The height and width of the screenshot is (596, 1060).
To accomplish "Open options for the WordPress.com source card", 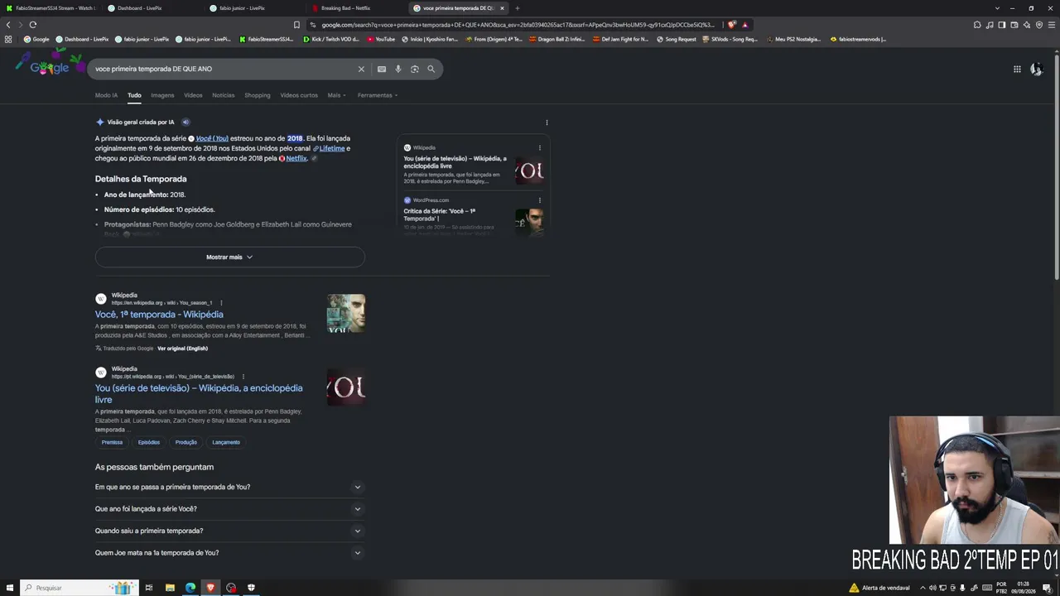I will 540,200.
